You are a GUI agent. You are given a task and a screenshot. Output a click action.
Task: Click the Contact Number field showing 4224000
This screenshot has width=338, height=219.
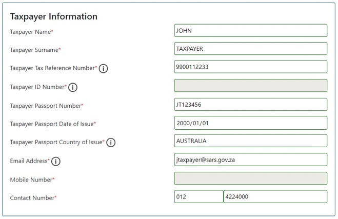pyautogui.click(x=275, y=196)
